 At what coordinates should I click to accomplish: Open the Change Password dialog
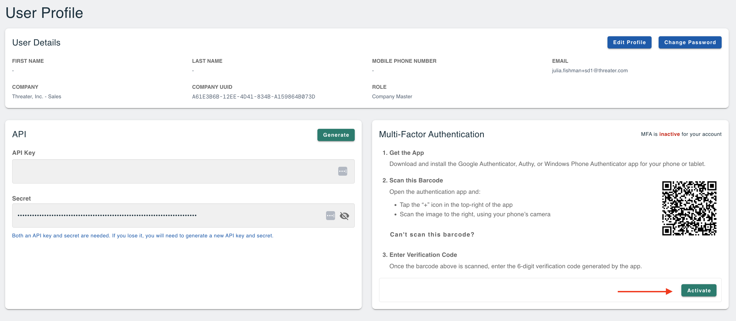pos(690,42)
